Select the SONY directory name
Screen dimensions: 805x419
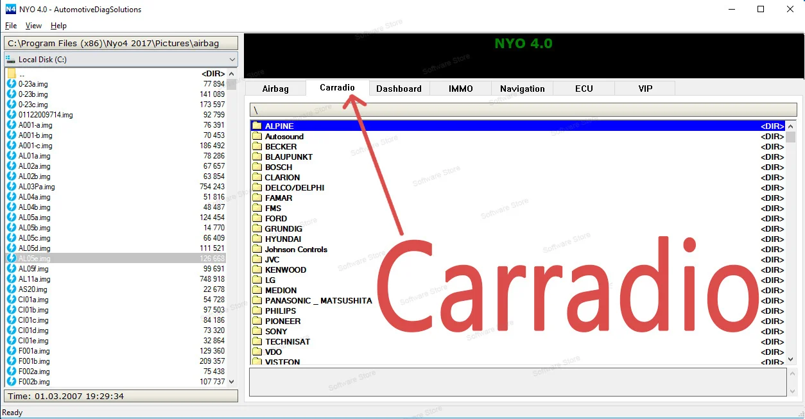276,332
